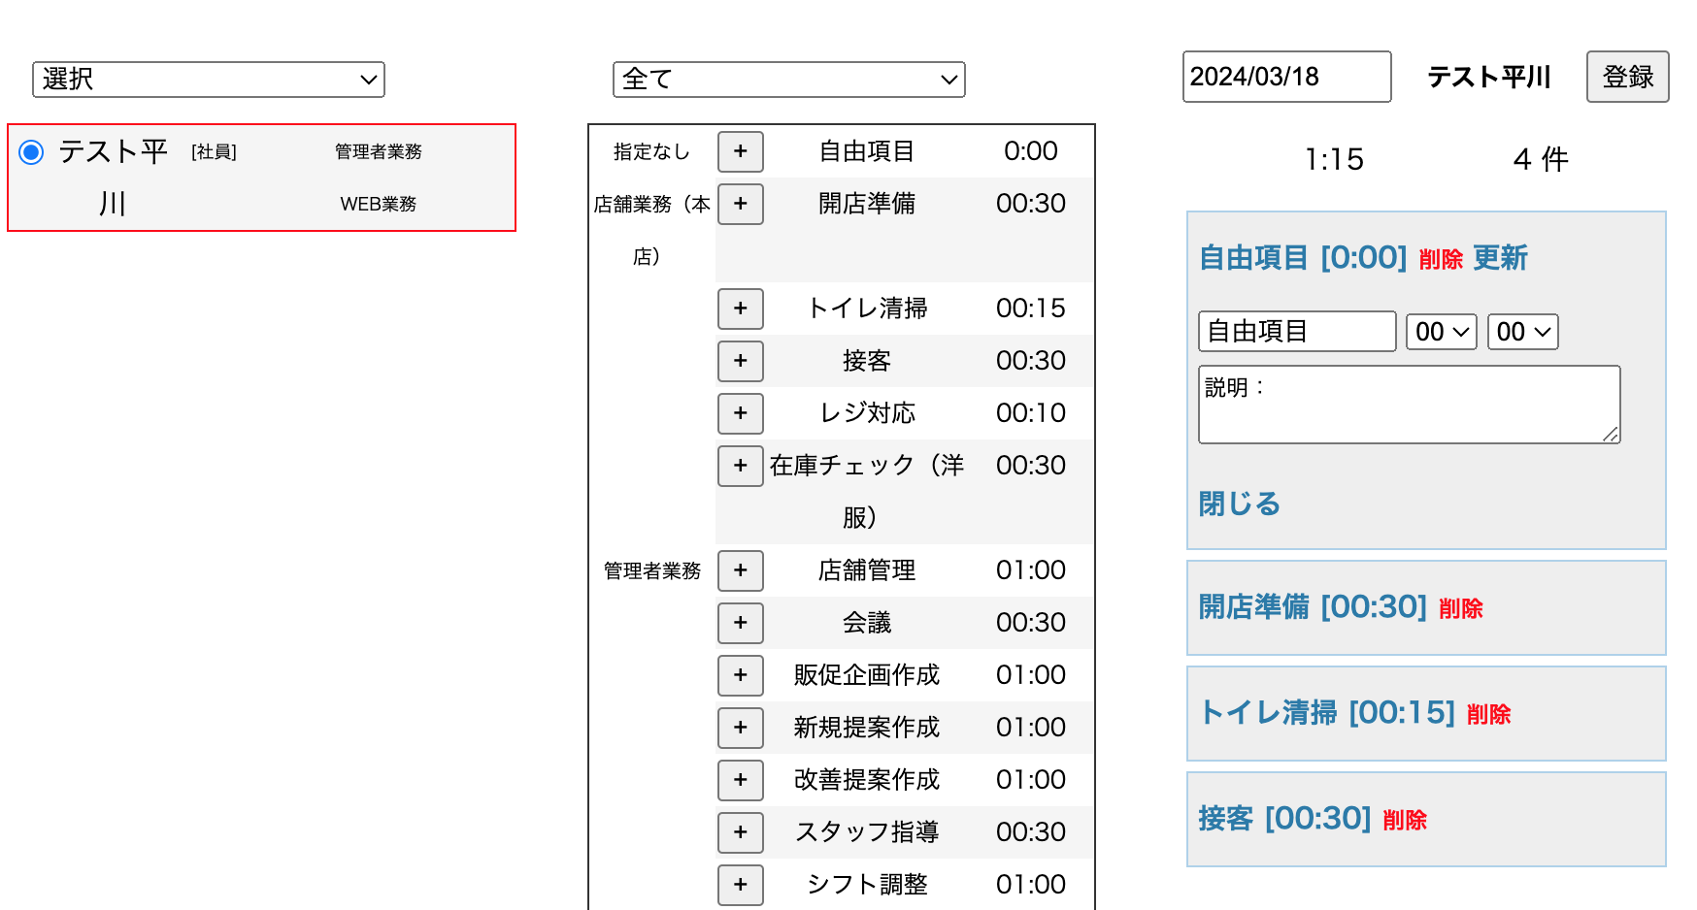Click 更新 to update 自由項目
The width and height of the screenshot is (1697, 910).
(1501, 259)
